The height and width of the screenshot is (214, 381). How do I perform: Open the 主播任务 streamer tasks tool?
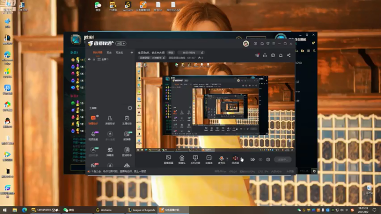click(x=127, y=120)
